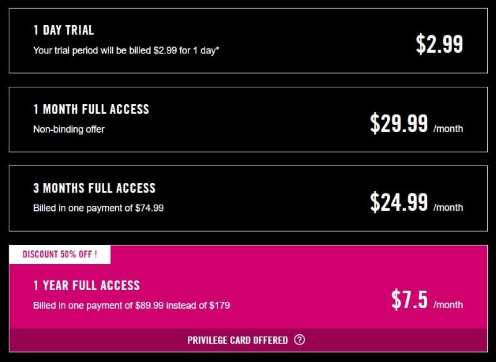Image resolution: width=496 pixels, height=362 pixels.
Task: Click the $7.5 /month yearly price
Action: (427, 299)
